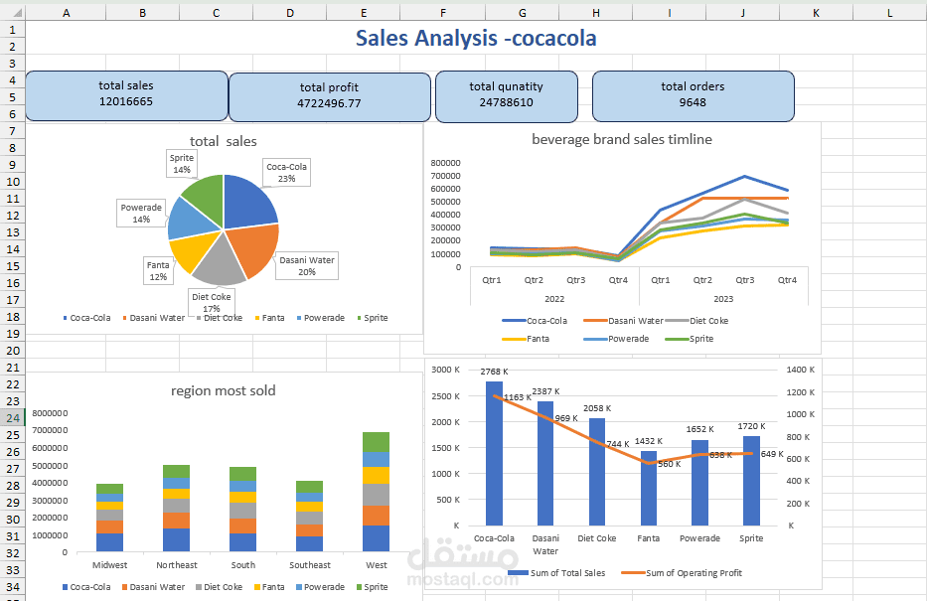Image resolution: width=927 pixels, height=601 pixels.
Task: Click the orange Dasani Water pie slice
Action: (x=254, y=248)
